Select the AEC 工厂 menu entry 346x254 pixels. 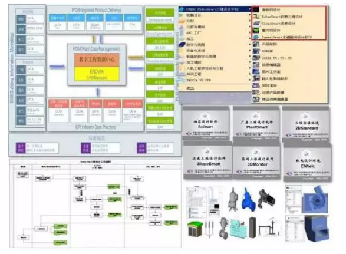tap(193, 32)
